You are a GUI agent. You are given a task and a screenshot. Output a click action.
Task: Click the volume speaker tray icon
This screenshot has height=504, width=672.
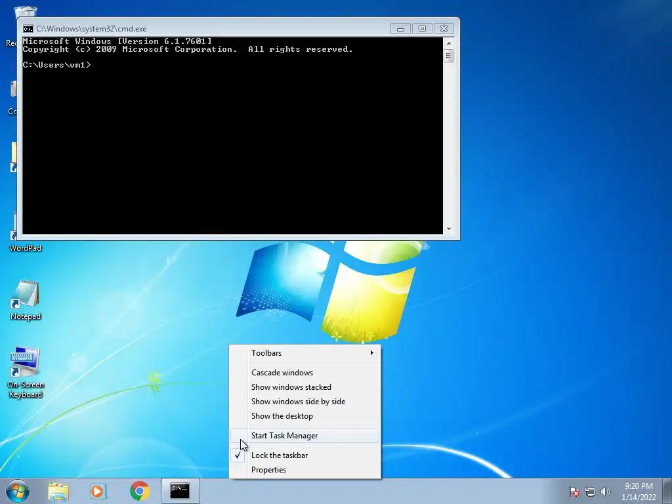606,492
